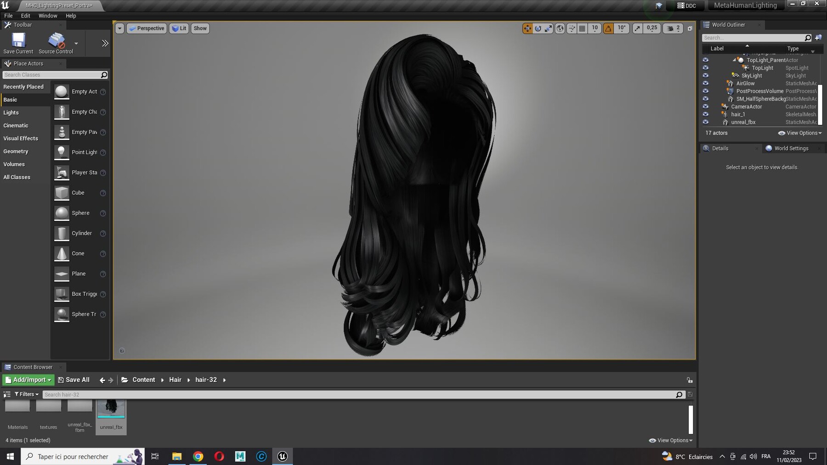Open the camera speed setting
The image size is (827, 465).
[x=673, y=28]
